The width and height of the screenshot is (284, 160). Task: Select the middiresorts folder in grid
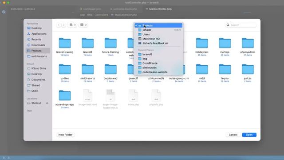[x=88, y=69]
